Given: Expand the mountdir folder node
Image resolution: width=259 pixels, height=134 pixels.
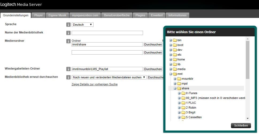Looking at the screenshot, I should pyautogui.click(x=175, y=79).
